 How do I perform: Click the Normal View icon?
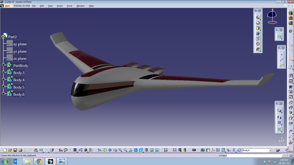(130, 150)
